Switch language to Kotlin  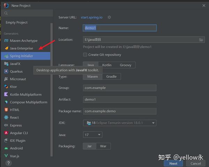point(107,65)
